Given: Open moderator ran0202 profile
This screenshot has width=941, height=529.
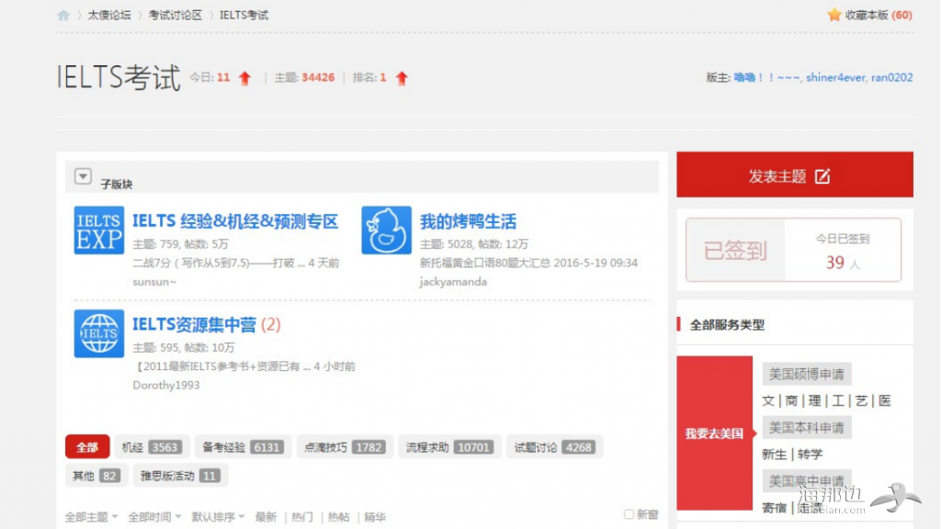Looking at the screenshot, I should (x=891, y=77).
